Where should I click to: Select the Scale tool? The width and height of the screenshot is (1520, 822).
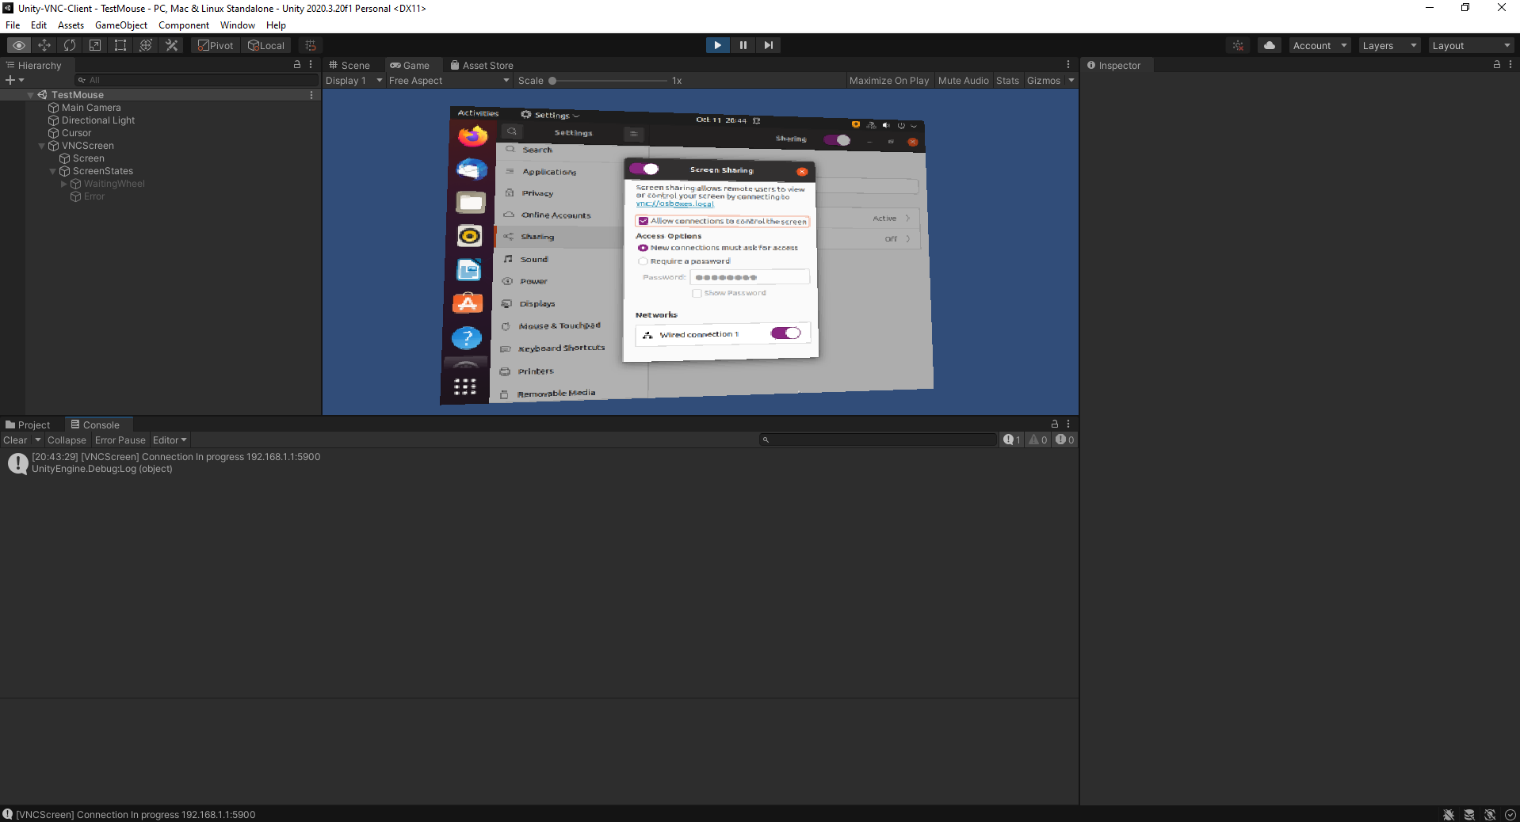coord(95,45)
